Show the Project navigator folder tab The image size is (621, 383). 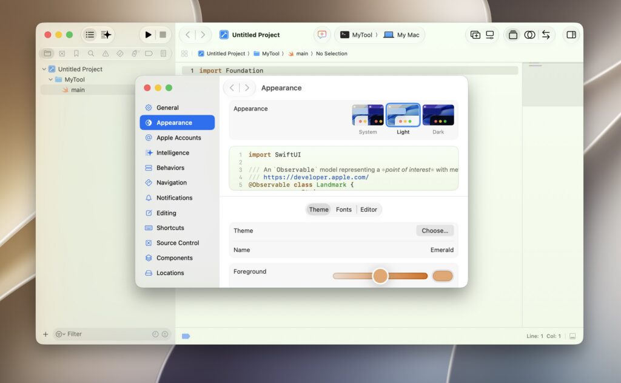tap(47, 53)
